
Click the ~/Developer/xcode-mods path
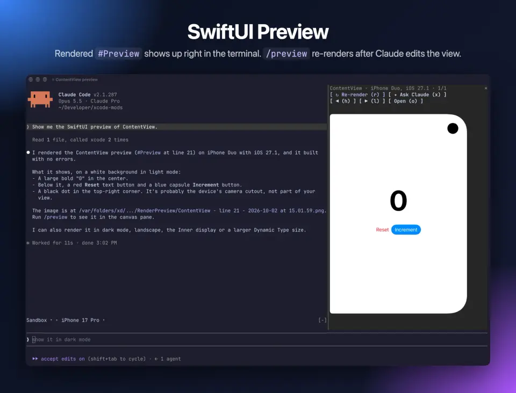click(x=90, y=107)
